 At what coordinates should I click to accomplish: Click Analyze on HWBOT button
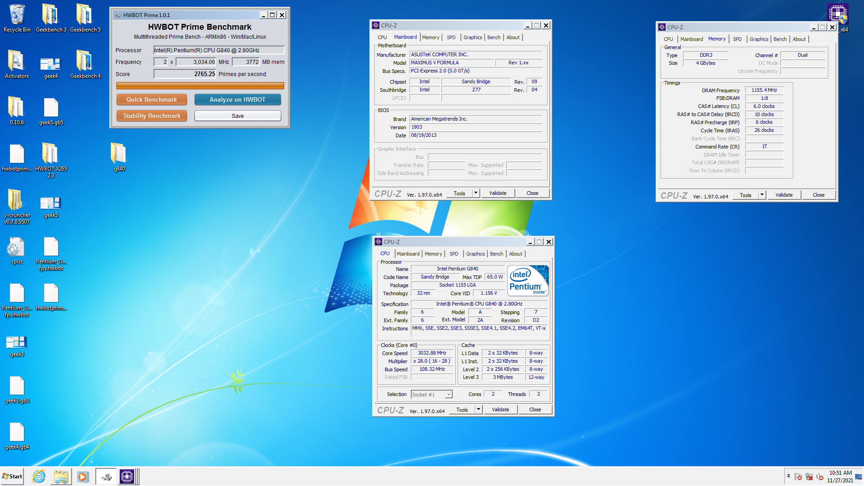(238, 99)
